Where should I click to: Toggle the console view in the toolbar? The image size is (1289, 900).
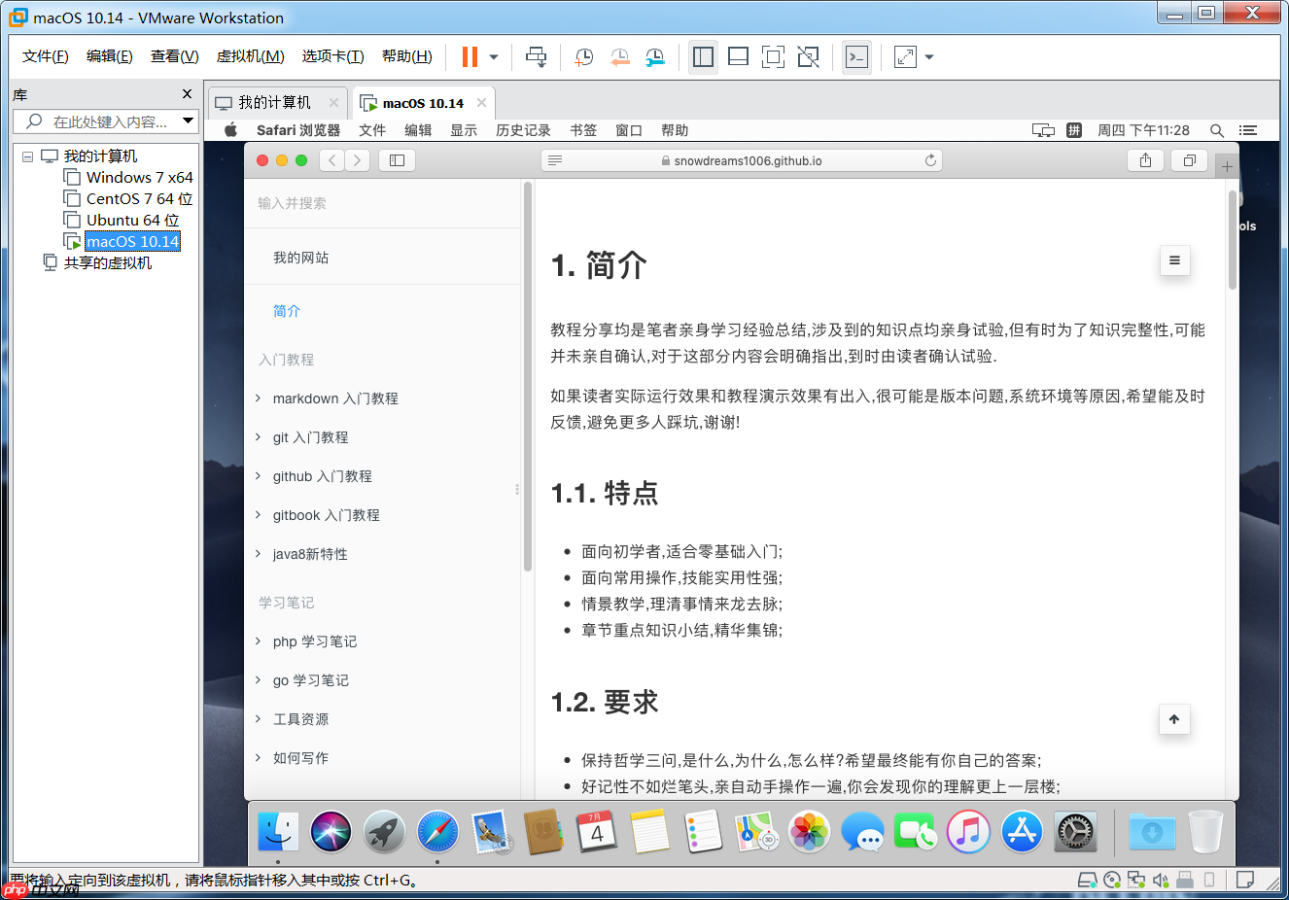click(x=856, y=56)
